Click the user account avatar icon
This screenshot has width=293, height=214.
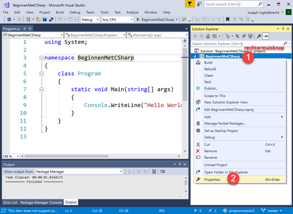coord(289,12)
